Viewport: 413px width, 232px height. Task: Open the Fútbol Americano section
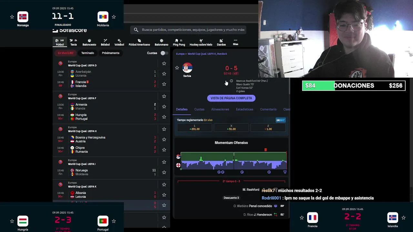[x=139, y=42]
